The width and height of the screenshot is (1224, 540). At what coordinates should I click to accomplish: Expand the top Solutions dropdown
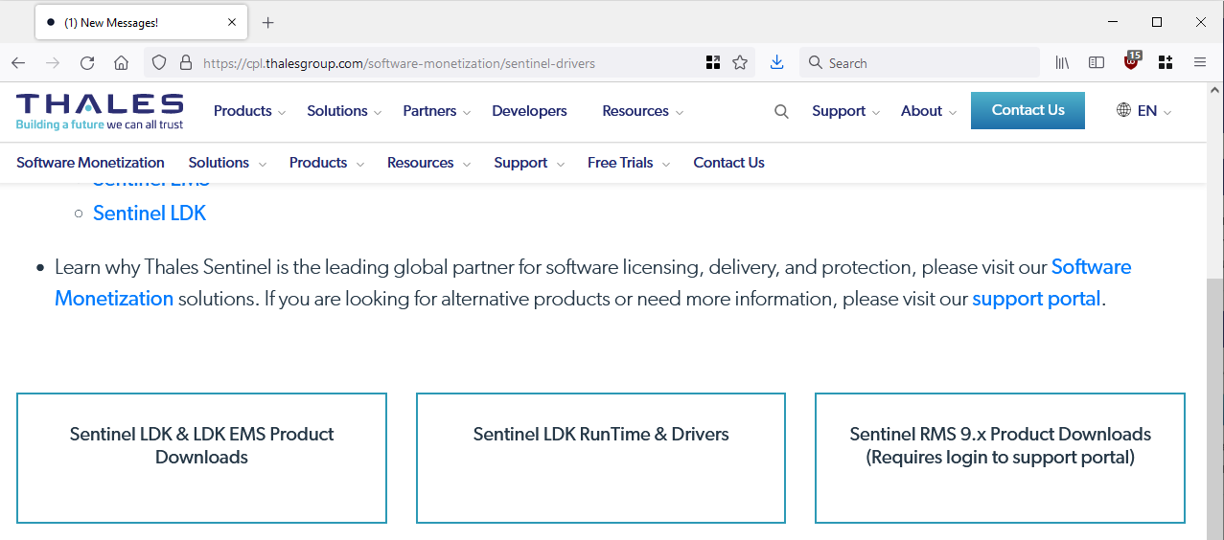coord(344,111)
